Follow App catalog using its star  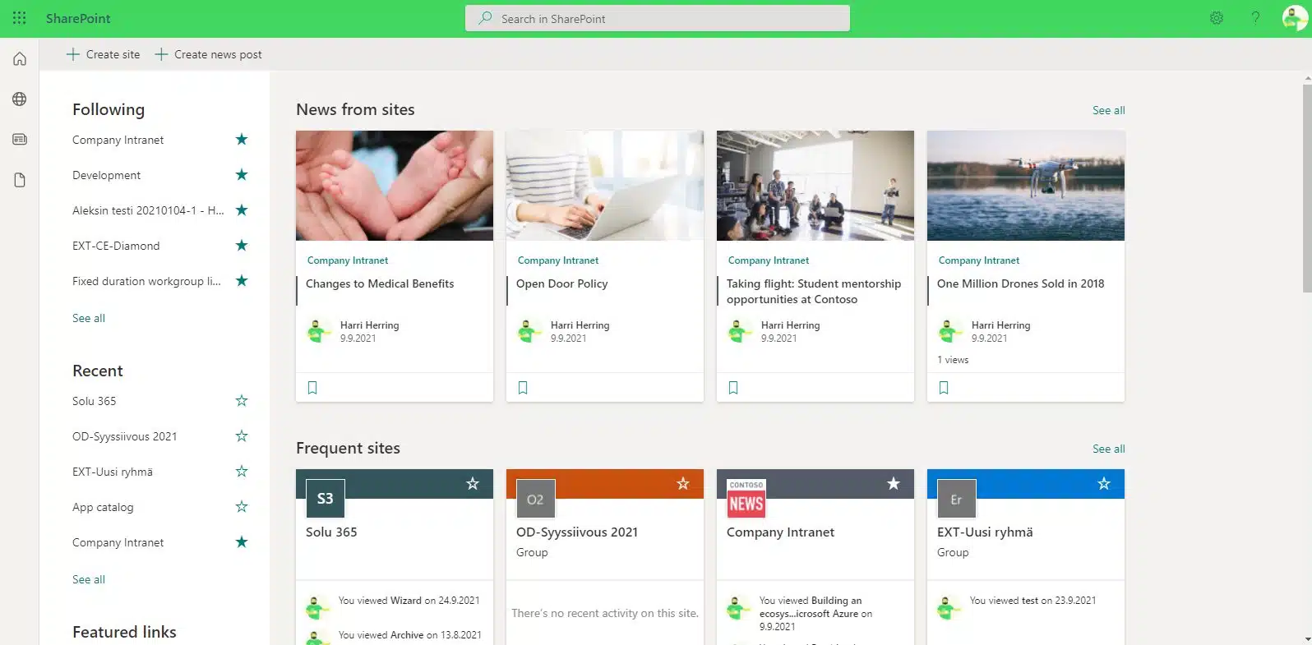[x=242, y=507]
